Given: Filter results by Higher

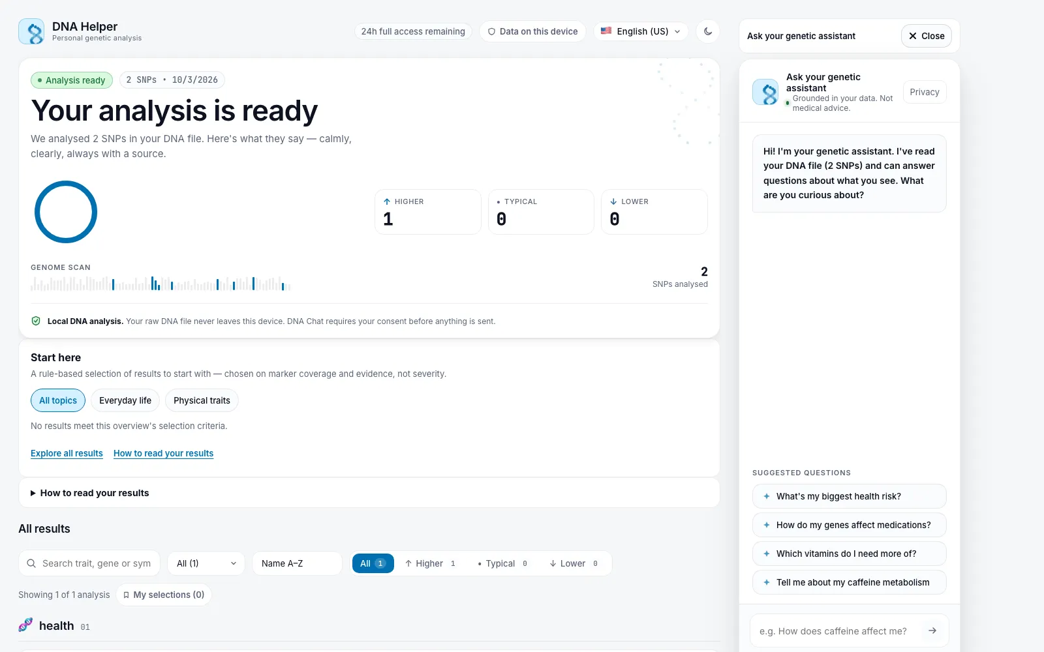Looking at the screenshot, I should (x=432, y=563).
